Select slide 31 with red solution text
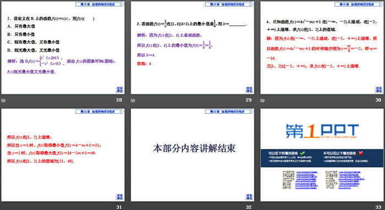This screenshot has width=385, height=210. pyautogui.click(x=63, y=155)
